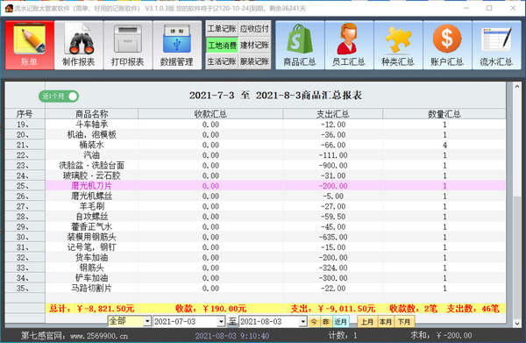This screenshot has width=526, height=343.
Task: Click the -900.00 expense value
Action: 333,166
